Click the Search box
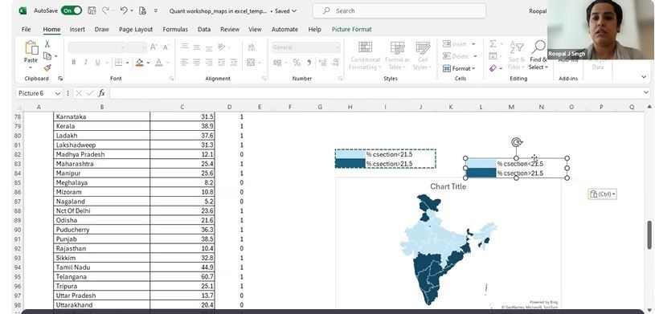The height and width of the screenshot is (314, 655). [x=399, y=11]
